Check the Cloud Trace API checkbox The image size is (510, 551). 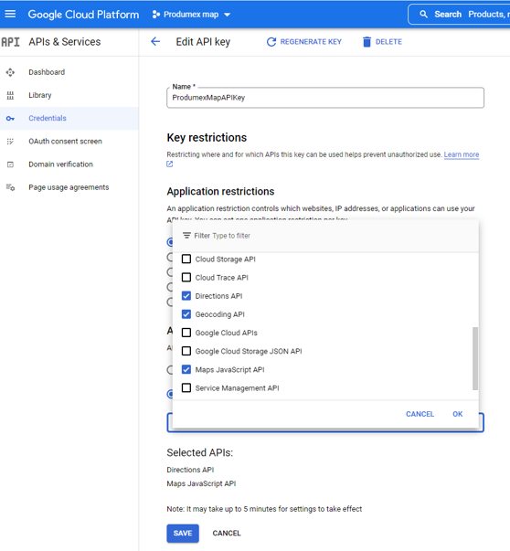tap(186, 277)
